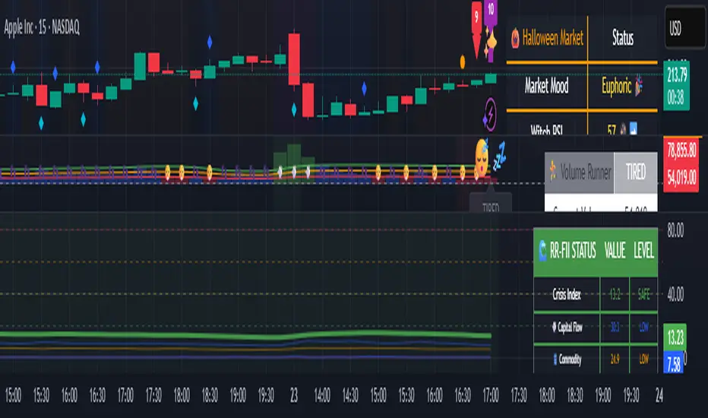Click the LEVEL column header

click(643, 251)
